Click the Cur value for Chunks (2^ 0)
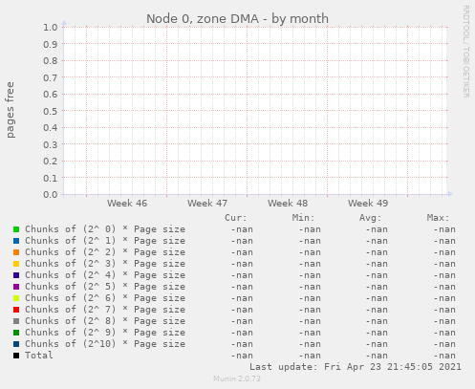Screen dimensions: 475x389 tap(242, 229)
